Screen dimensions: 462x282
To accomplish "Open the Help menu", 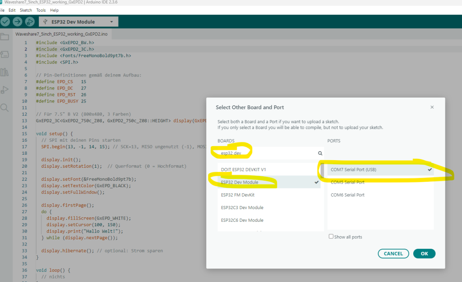I will click(54, 10).
